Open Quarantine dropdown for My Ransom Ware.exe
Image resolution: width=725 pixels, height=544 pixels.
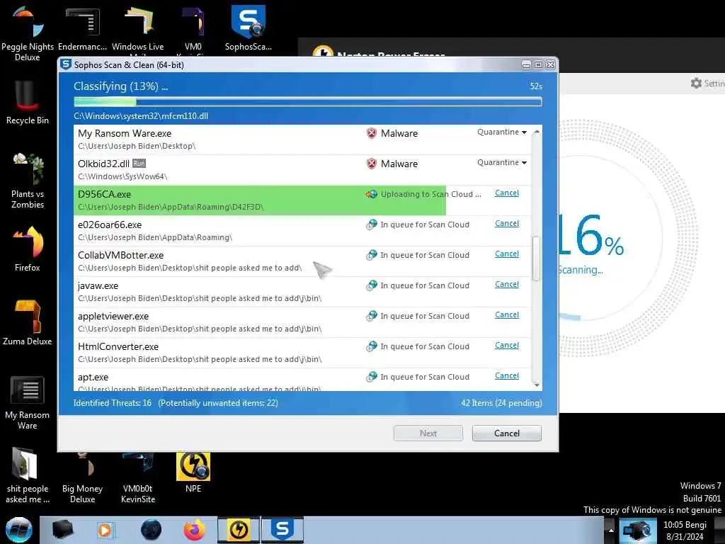point(502,132)
